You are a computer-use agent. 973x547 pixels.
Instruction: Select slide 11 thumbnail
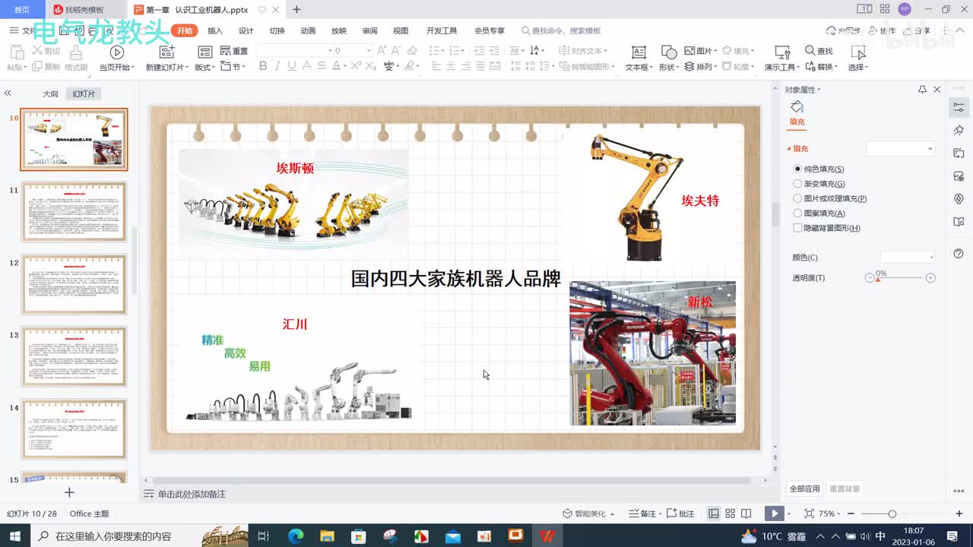[74, 212]
